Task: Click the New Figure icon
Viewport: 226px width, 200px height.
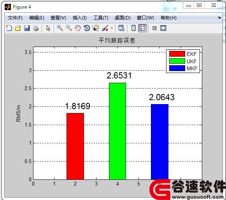Action: pos(9,28)
